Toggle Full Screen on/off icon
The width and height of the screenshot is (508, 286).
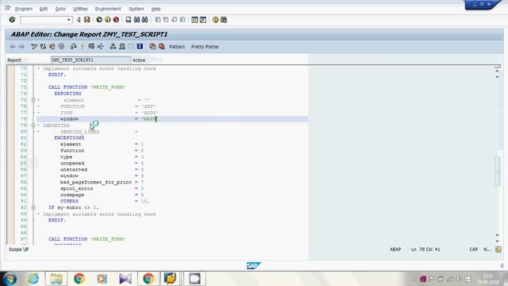point(131,47)
